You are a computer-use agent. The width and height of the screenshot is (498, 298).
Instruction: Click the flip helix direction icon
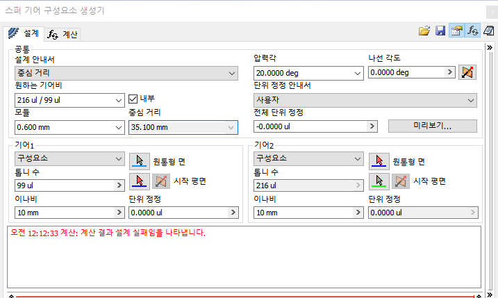coord(468,72)
